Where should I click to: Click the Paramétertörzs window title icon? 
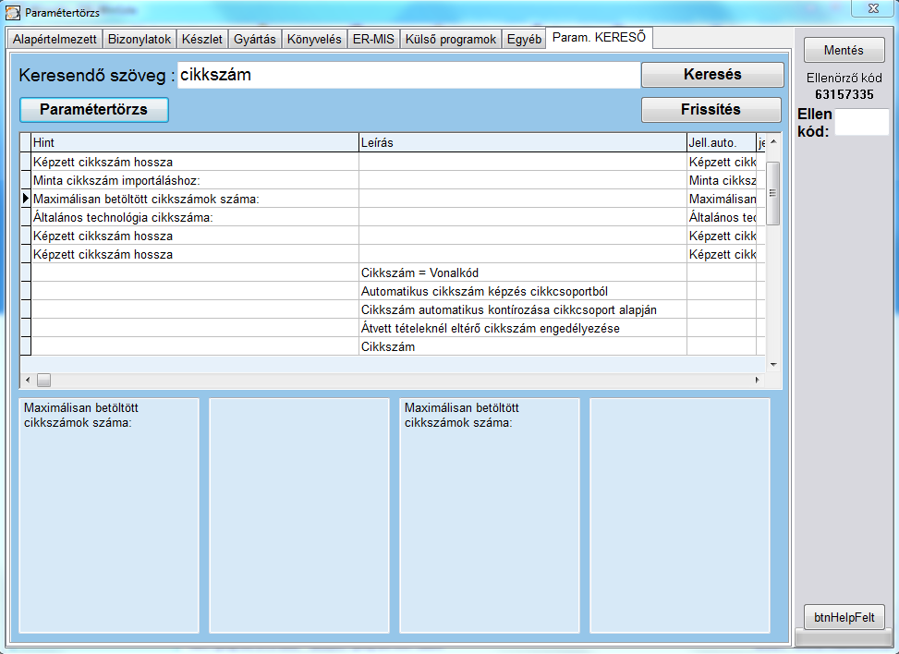(x=13, y=12)
